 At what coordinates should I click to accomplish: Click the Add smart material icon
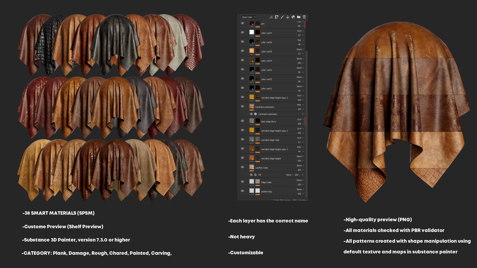[293, 17]
